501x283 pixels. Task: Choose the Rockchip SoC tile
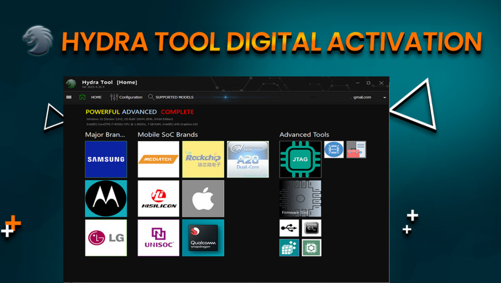(203, 159)
